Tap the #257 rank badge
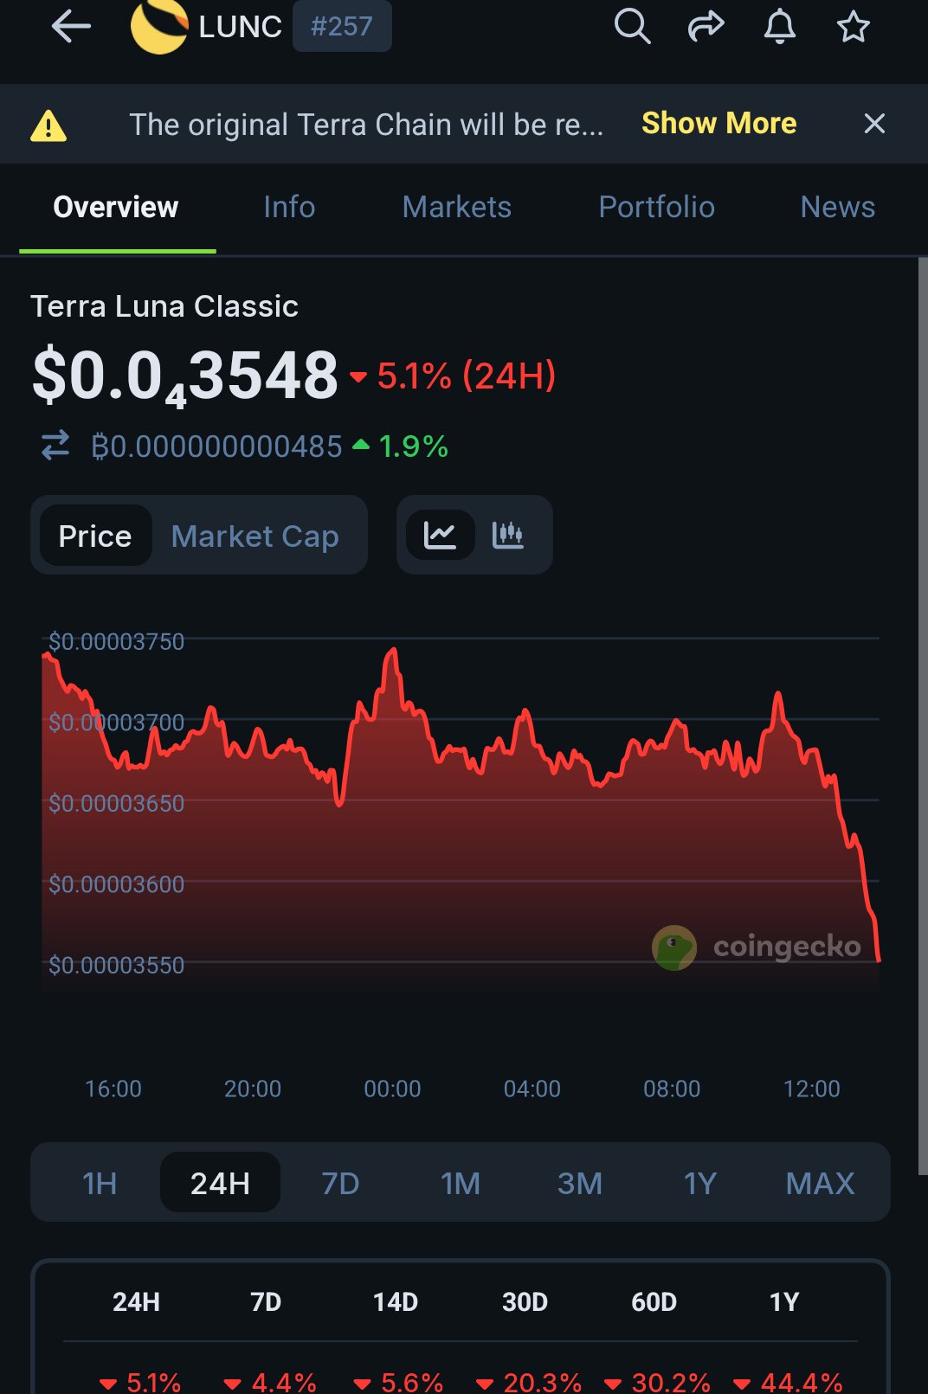928x1394 pixels. 342,27
